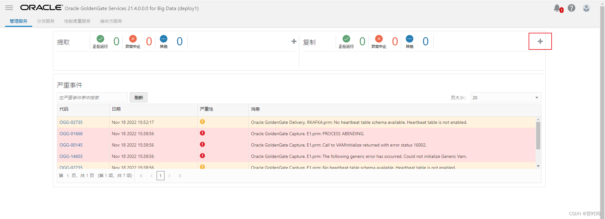Add a new 复制 (Replicat) with plus icon
Viewport: 605px width, 219px height.
tap(540, 41)
